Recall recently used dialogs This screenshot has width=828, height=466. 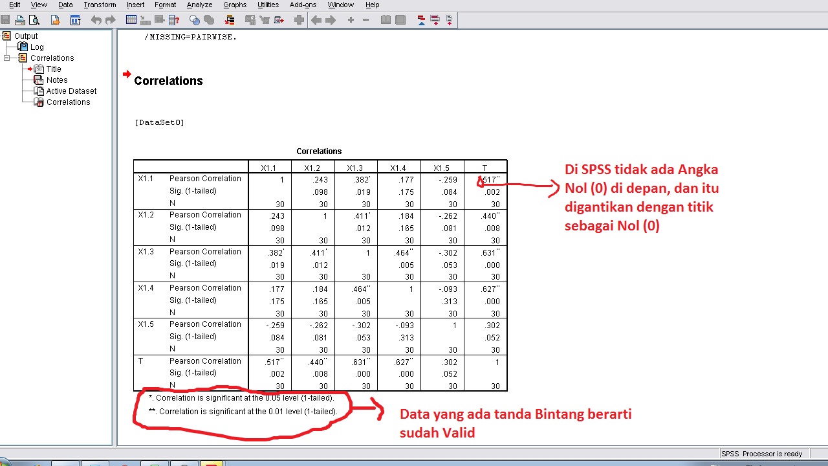[76, 19]
